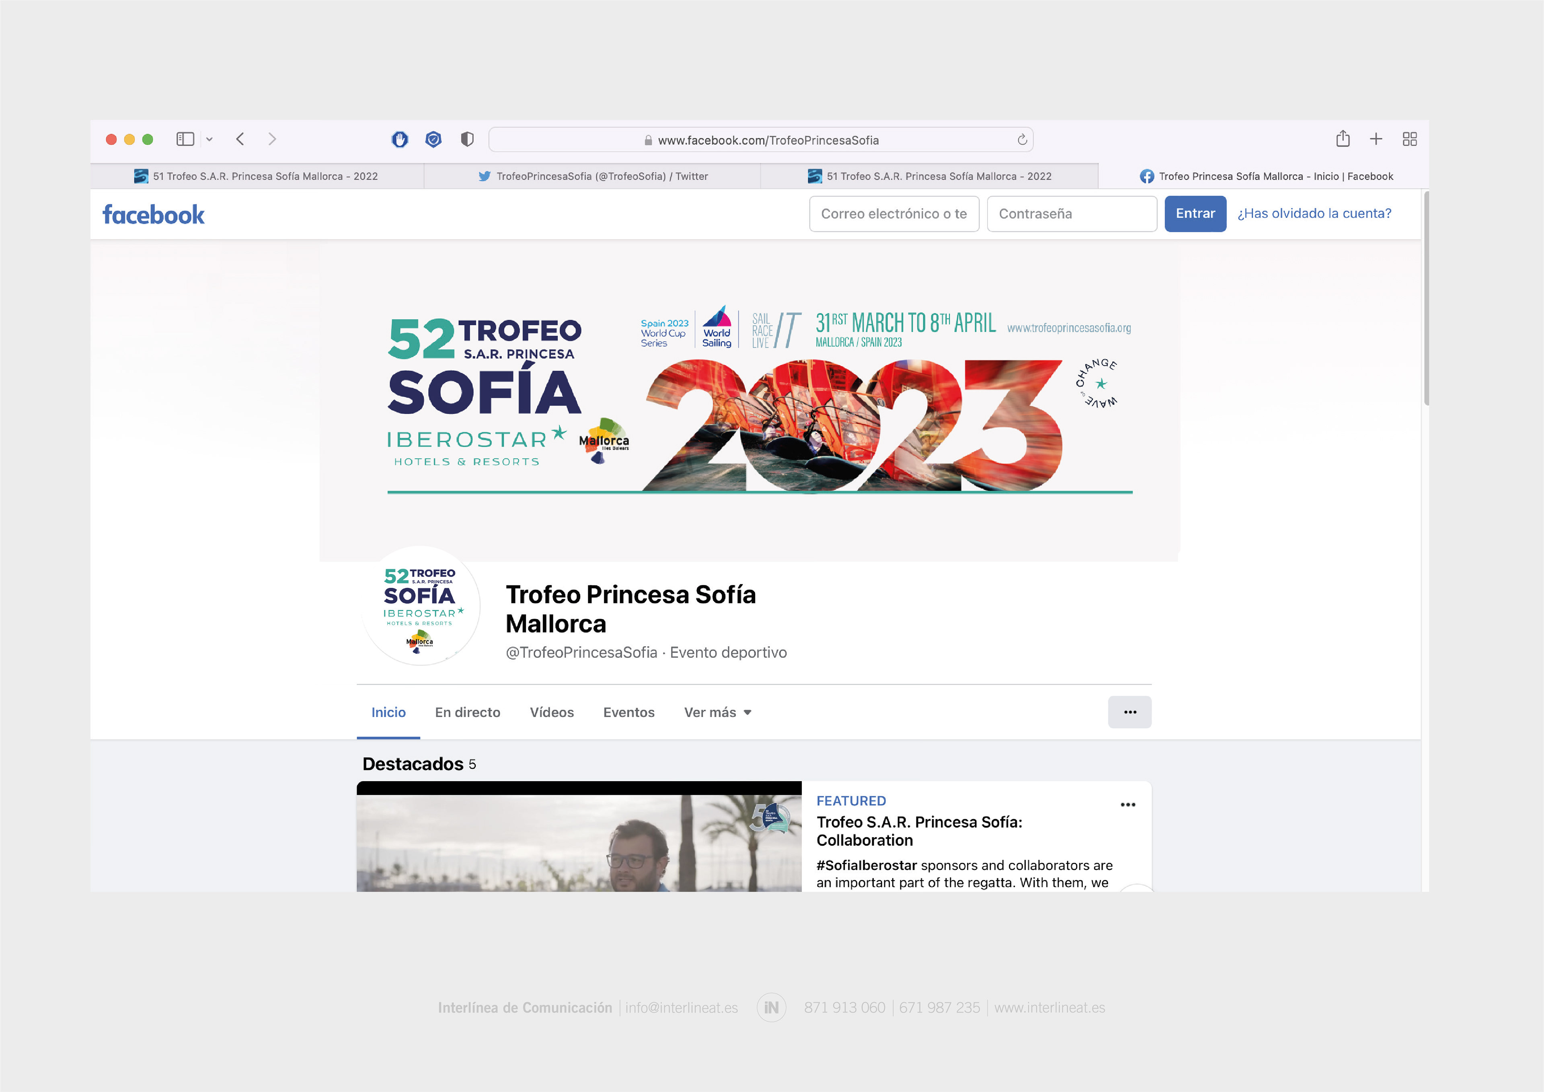Expand the Ver más dropdown
Screen dimensions: 1544x1092
click(x=717, y=712)
